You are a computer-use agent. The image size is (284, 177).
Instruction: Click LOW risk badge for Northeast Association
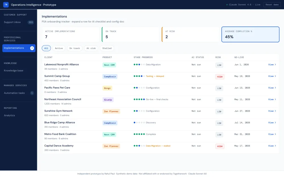click(219, 100)
